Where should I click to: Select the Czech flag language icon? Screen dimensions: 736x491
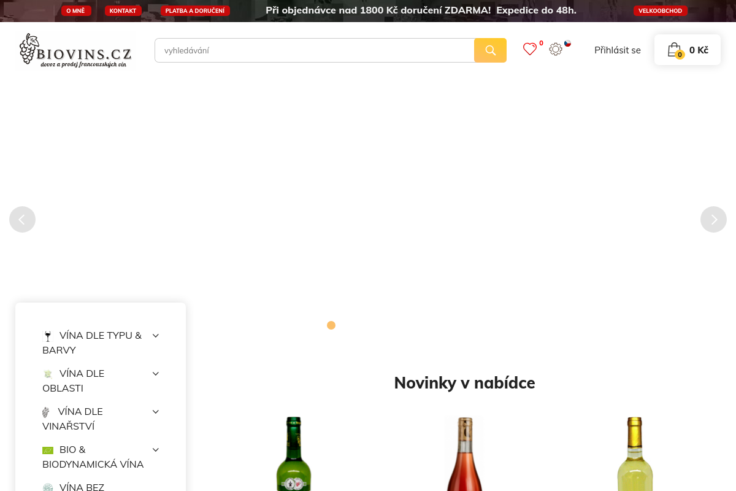point(567,44)
